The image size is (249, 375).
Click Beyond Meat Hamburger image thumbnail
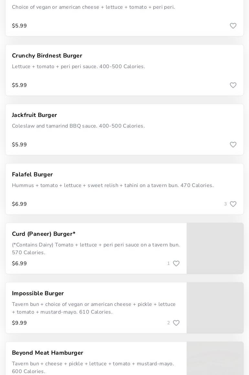coord(215,359)
